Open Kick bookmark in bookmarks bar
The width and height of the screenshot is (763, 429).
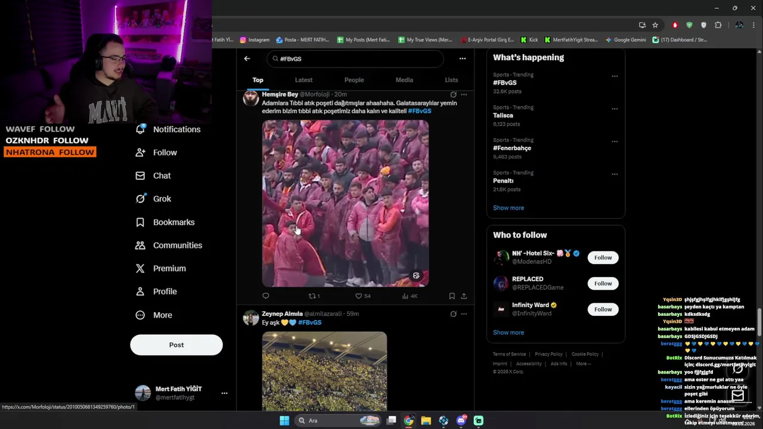(529, 40)
